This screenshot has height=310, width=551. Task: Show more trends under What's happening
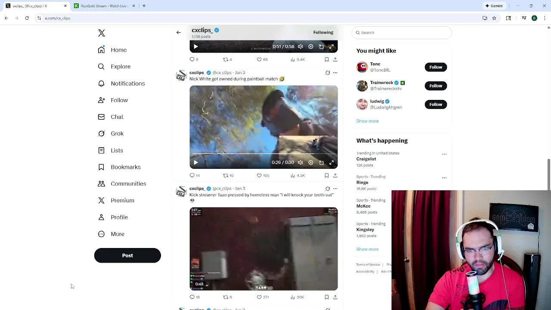(368, 249)
